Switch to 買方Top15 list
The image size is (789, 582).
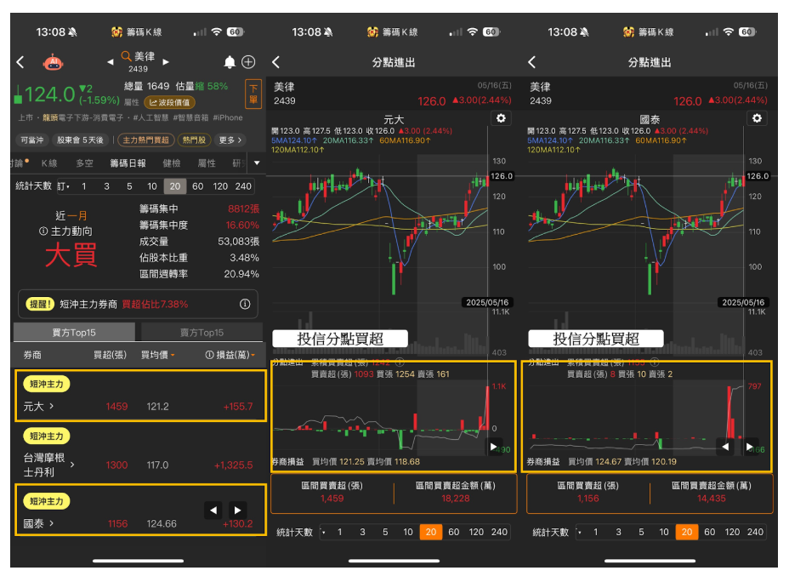tap(74, 333)
